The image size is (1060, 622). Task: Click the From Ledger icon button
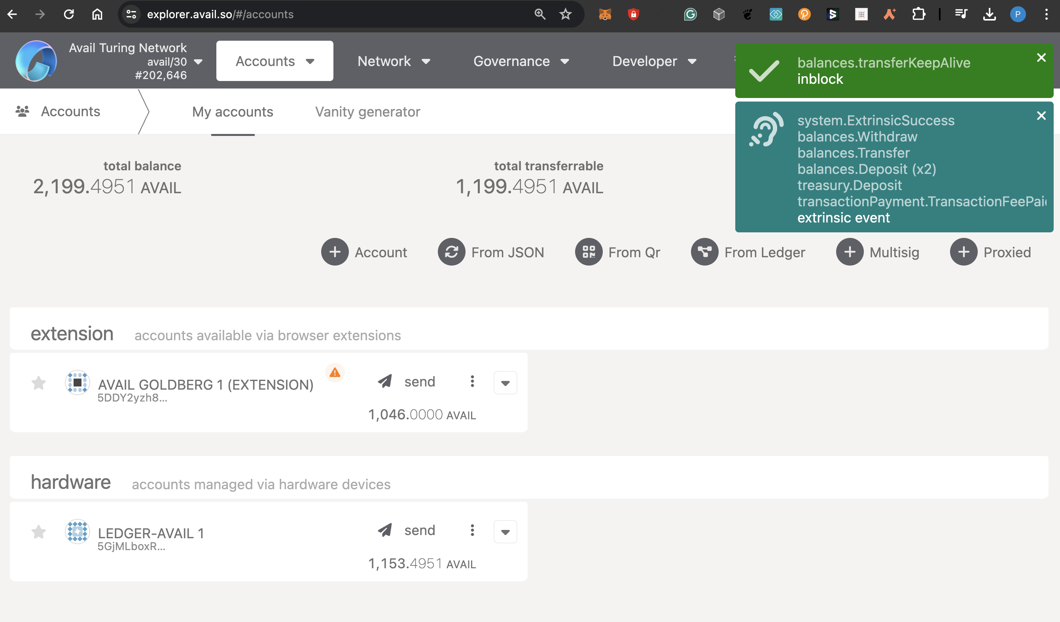tap(704, 252)
